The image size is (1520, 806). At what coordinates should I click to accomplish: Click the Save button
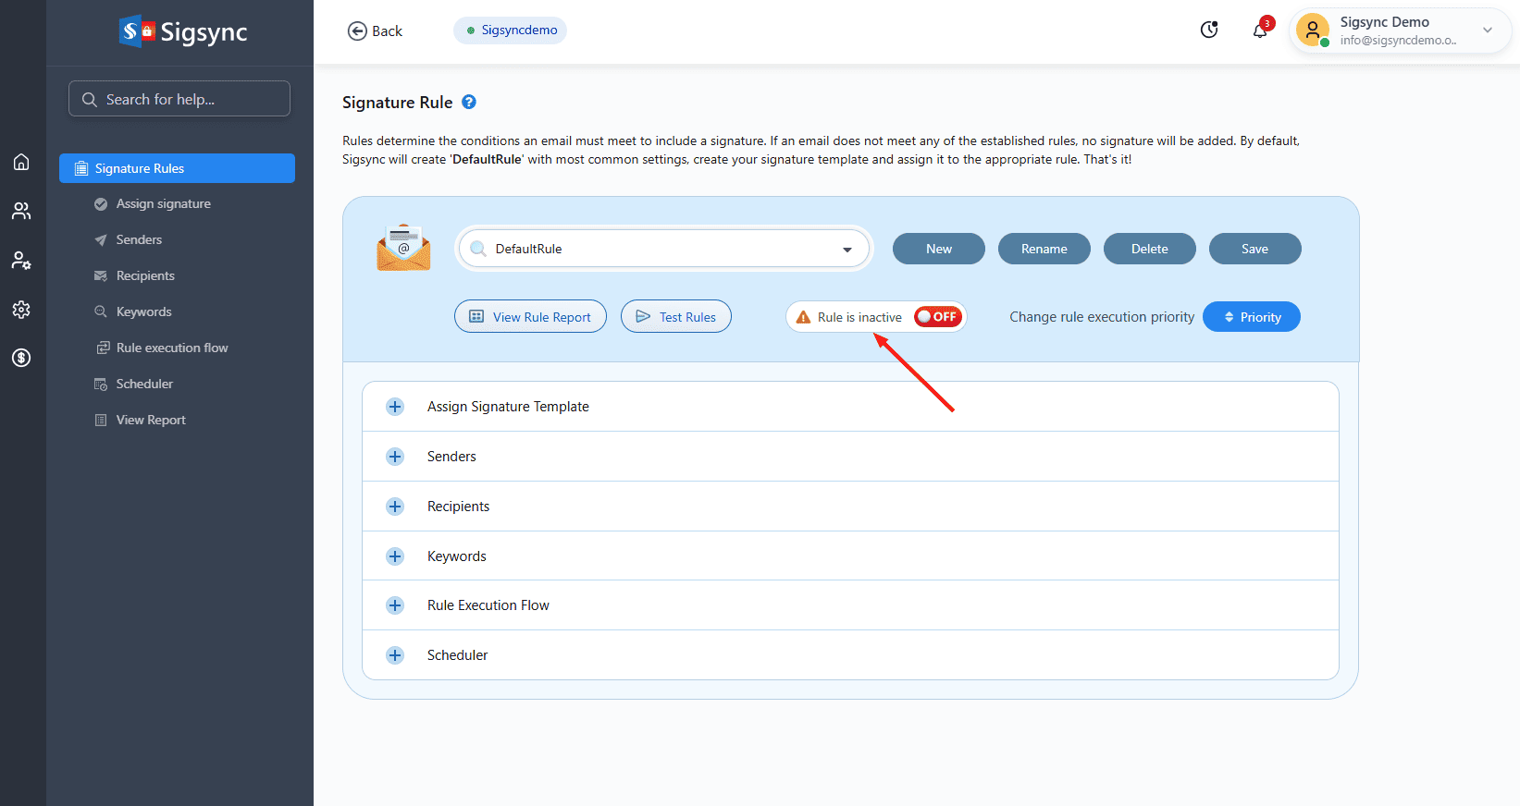[1254, 249]
